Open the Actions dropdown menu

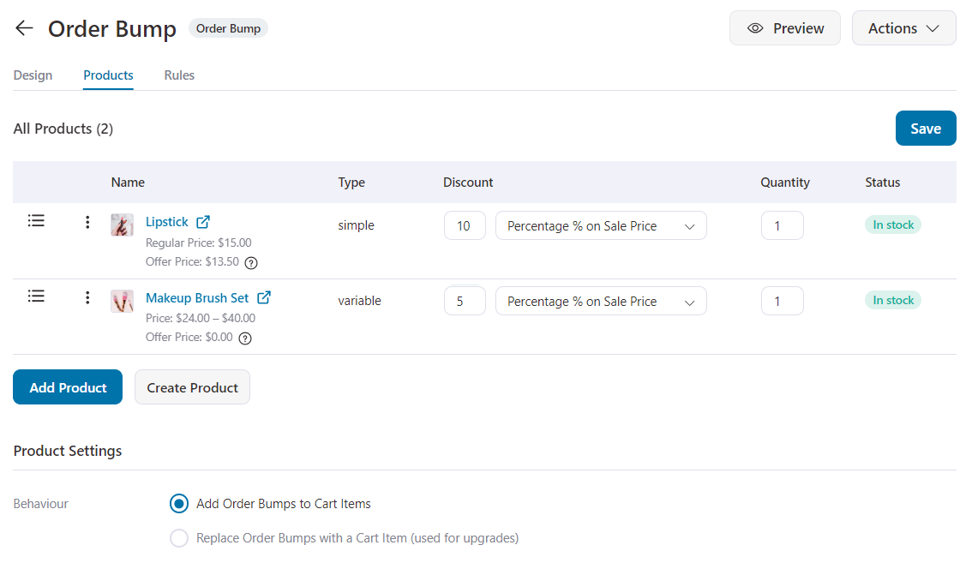click(903, 27)
